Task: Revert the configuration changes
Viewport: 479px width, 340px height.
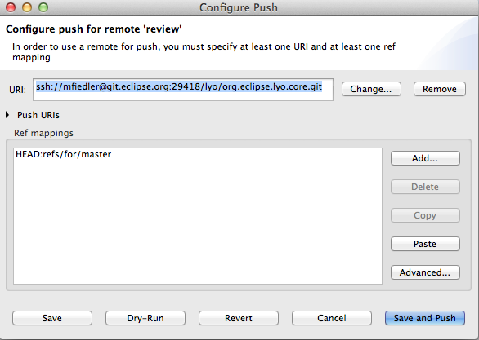Action: tap(239, 318)
